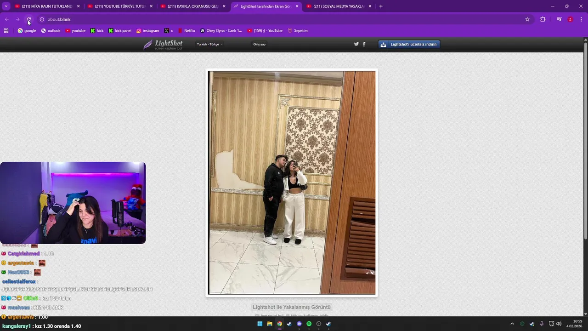Click the about:blank address bar
The width and height of the screenshot is (588, 331).
[x=276, y=19]
